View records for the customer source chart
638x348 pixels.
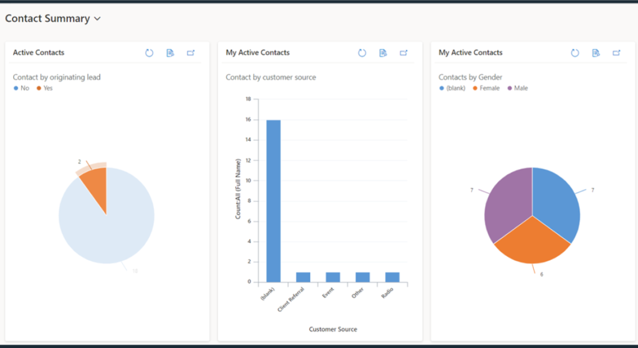click(383, 53)
